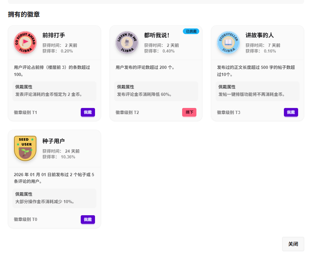The width and height of the screenshot is (312, 255).
Task: Close the badges dialog with 关闭
Action: (293, 244)
